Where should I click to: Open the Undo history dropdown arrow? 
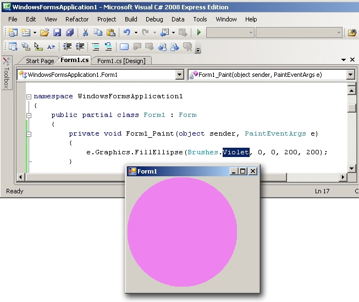[x=136, y=32]
